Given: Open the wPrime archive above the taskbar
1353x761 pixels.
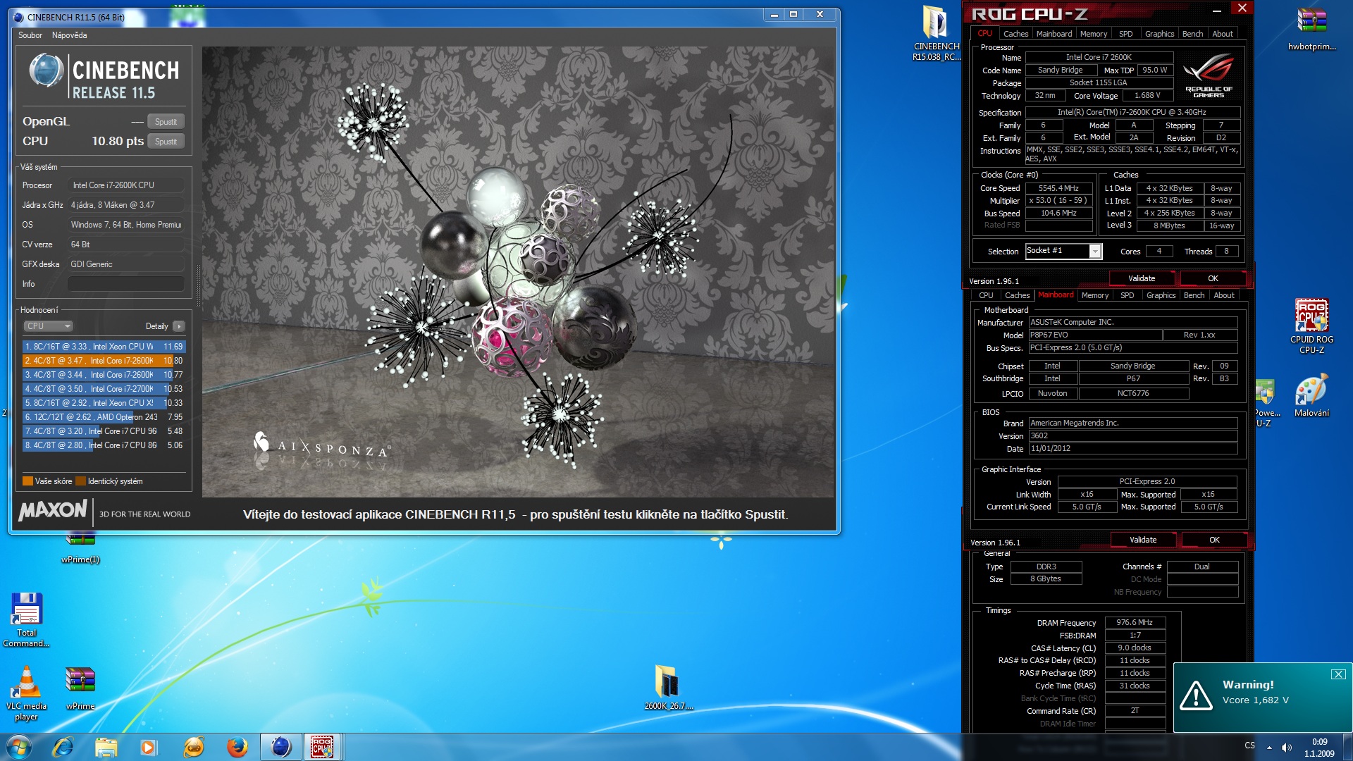Looking at the screenshot, I should pos(80,688).
